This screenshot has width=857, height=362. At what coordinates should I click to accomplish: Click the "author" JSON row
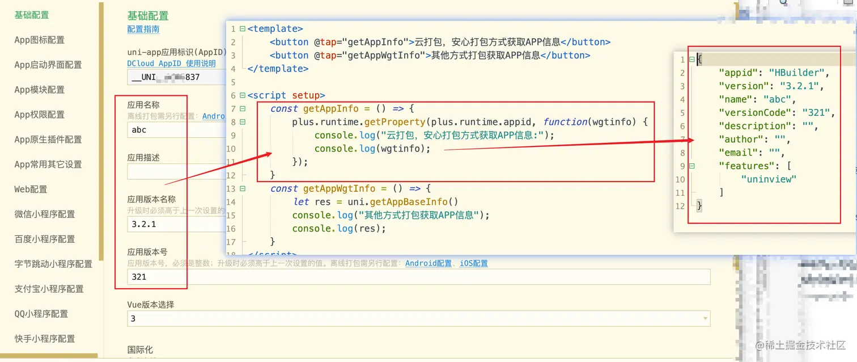pos(754,140)
